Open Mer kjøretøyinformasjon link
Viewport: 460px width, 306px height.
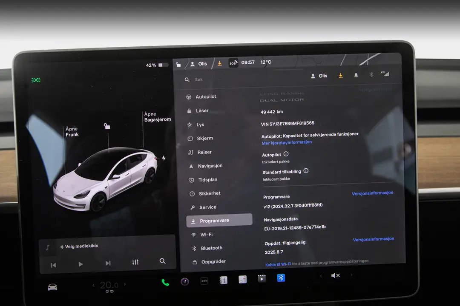click(x=287, y=143)
